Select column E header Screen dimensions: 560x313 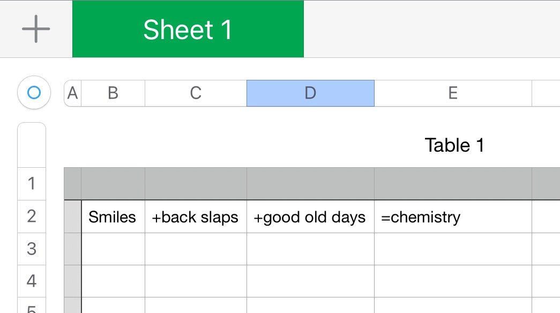tap(453, 93)
